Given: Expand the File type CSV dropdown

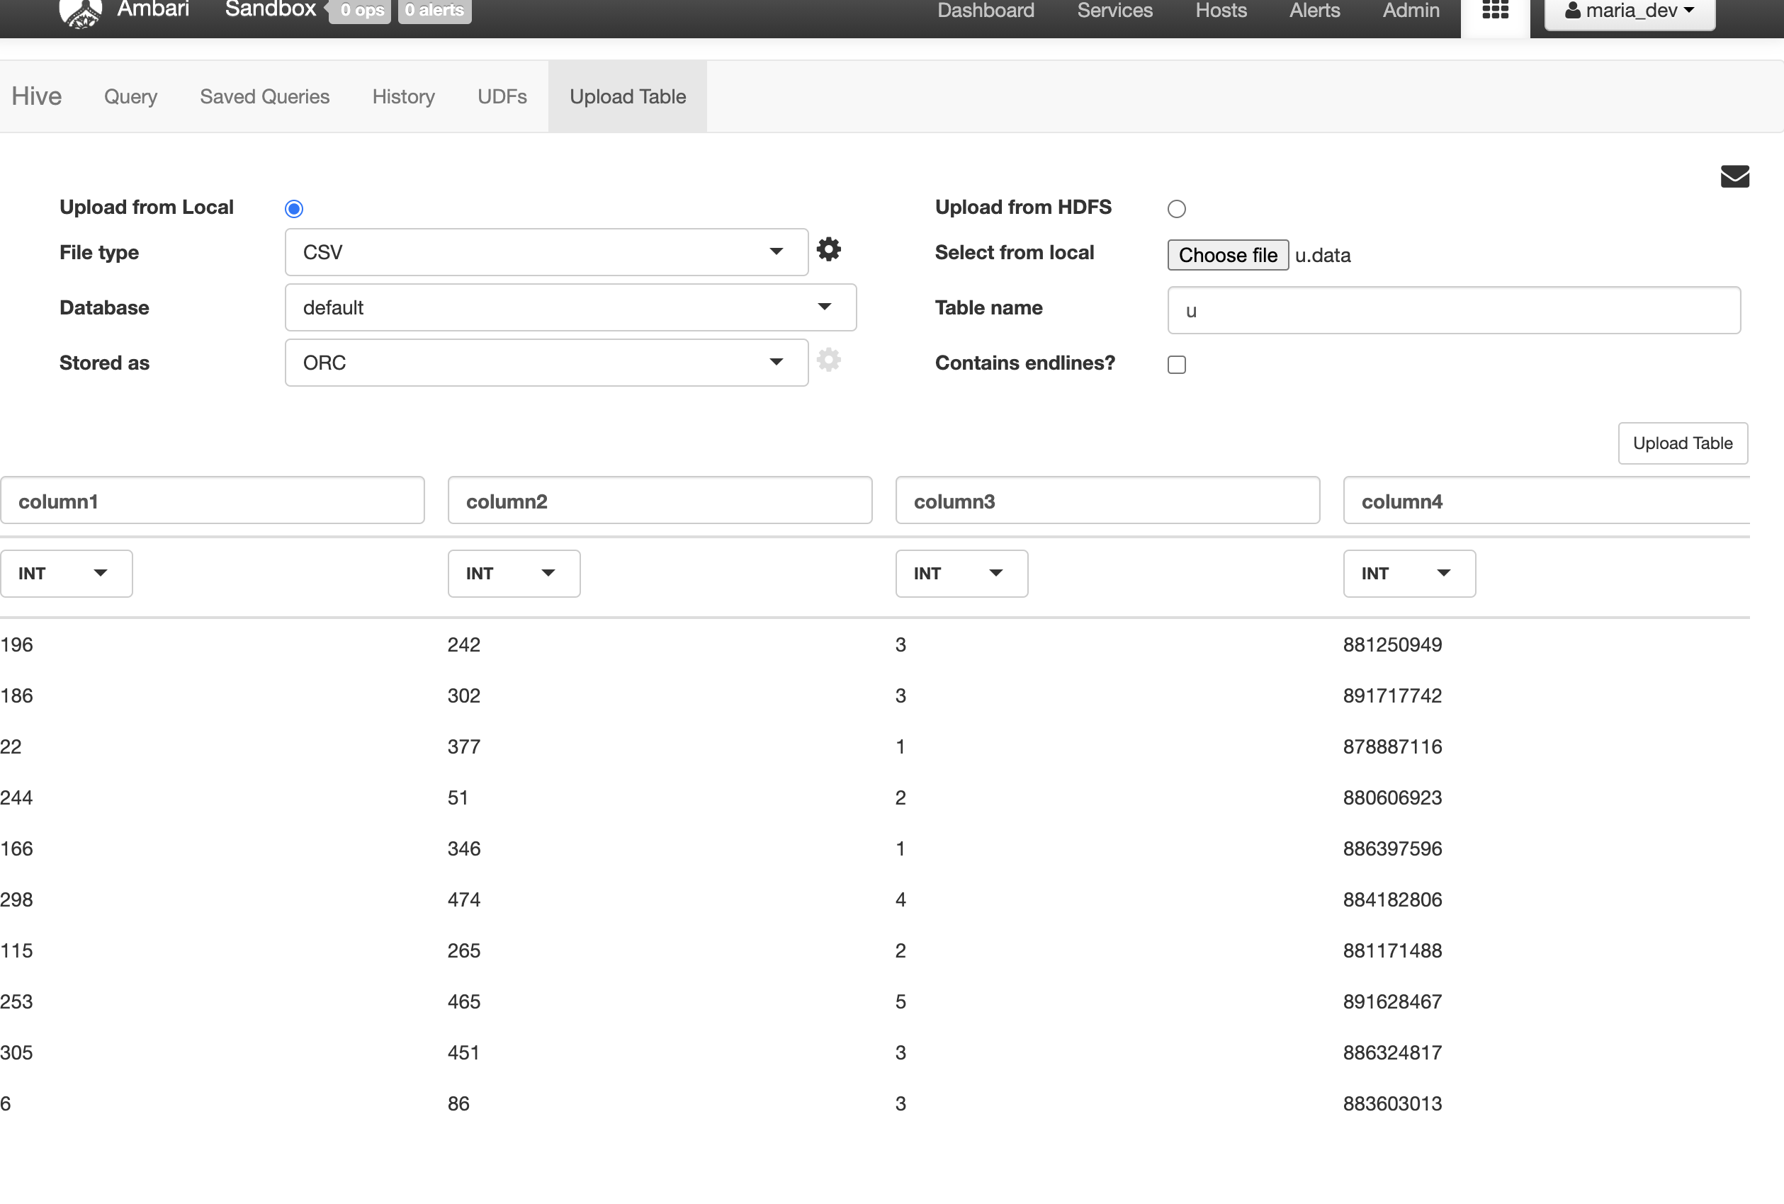Looking at the screenshot, I should coord(776,253).
